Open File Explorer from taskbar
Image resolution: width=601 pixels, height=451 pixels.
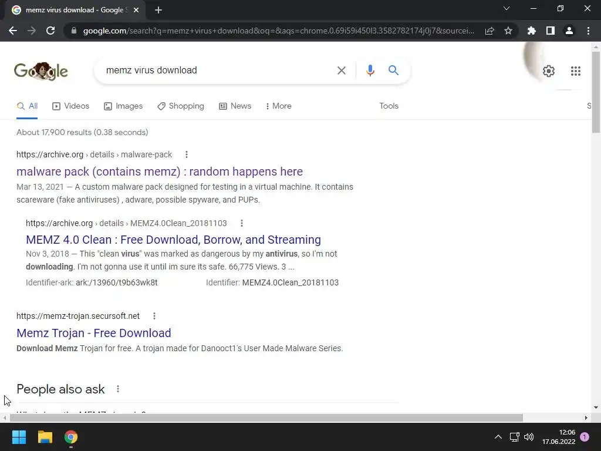click(x=45, y=437)
